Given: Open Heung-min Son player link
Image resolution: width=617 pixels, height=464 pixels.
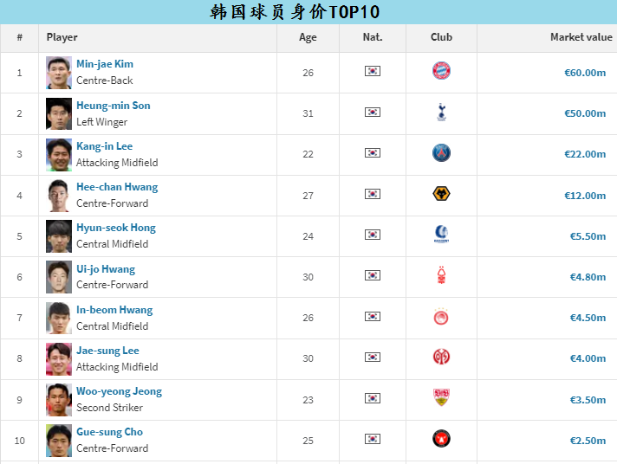Looking at the screenshot, I should 113,106.
